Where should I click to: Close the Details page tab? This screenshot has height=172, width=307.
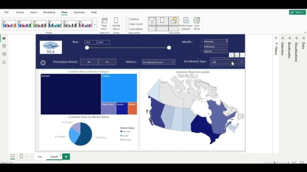coord(60,155)
